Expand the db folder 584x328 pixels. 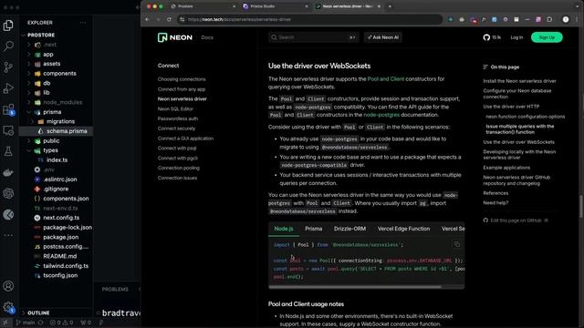coord(47,83)
